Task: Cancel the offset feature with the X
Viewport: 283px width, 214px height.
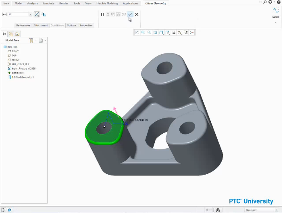Action: click(137, 14)
